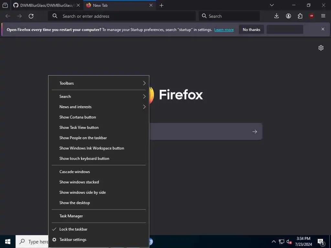Close the New Tab tab
The image size is (331, 248).
151,5
